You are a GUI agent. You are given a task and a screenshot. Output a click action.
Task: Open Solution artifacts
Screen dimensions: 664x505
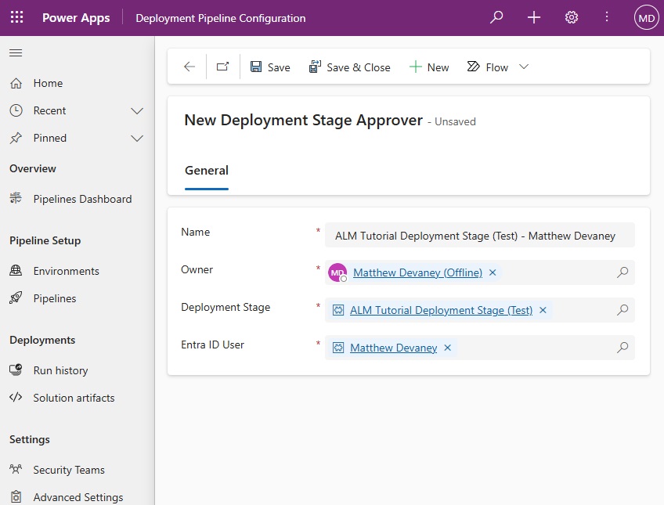coord(74,398)
